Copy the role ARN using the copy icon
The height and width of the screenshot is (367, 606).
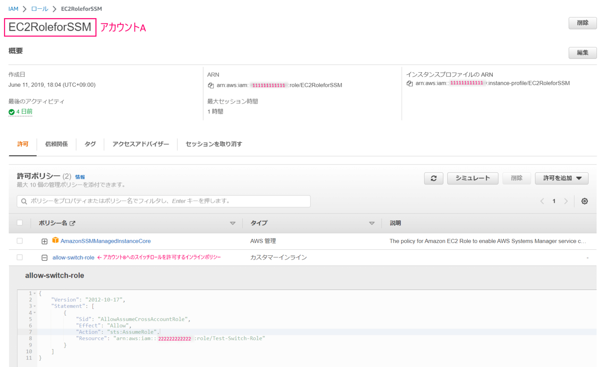211,85
